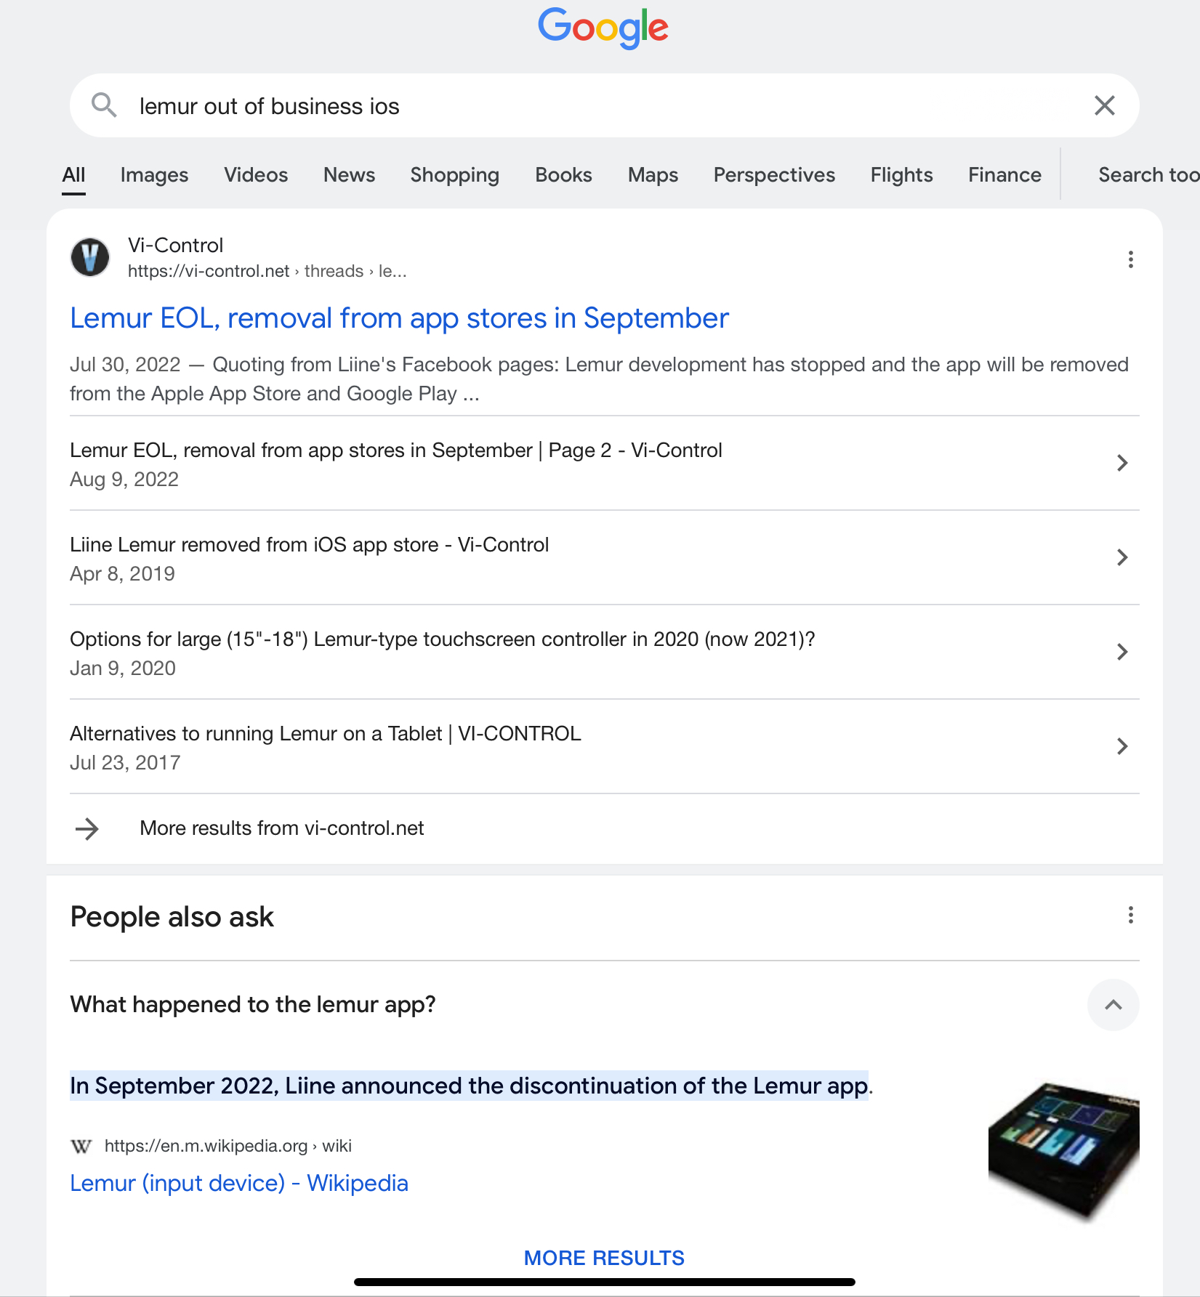Open People also ask three-dot menu
Screen dimensions: 1200x1297
1130,915
